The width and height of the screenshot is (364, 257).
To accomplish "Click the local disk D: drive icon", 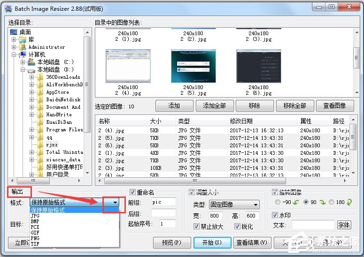I will coord(31,69).
